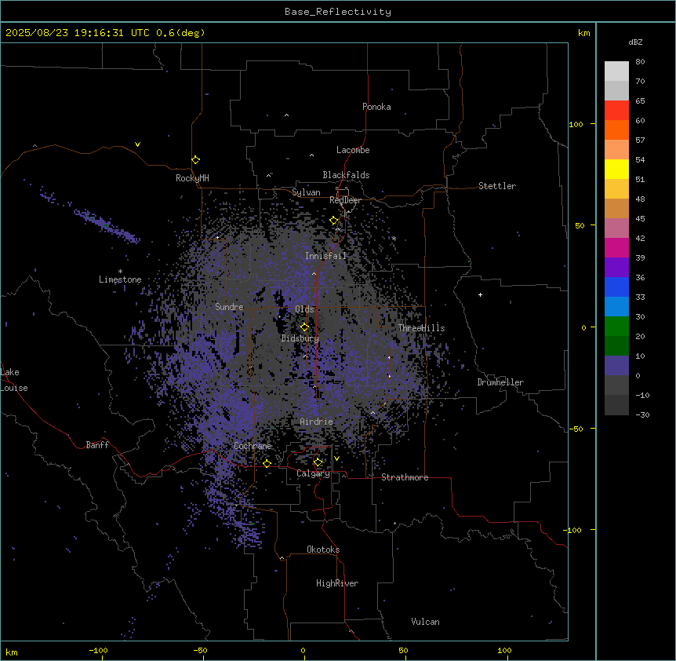Click the Limestone label
The width and height of the screenshot is (676, 661).
click(120, 279)
